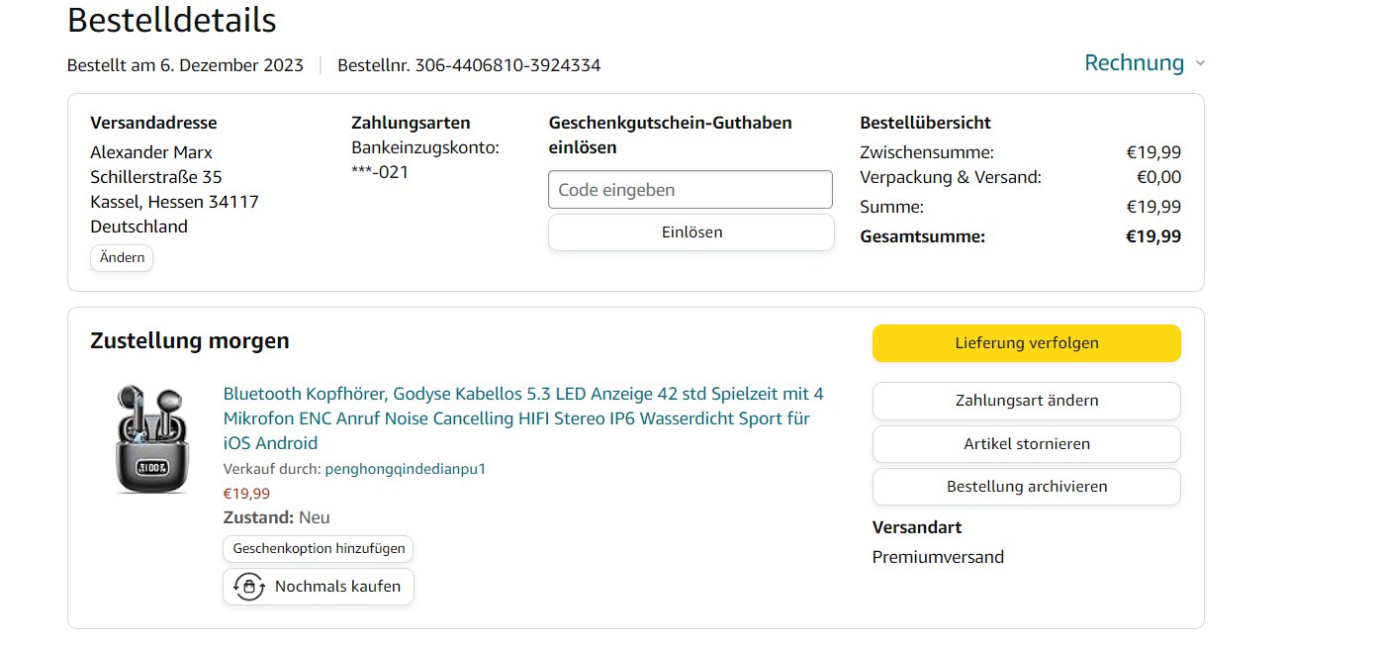Click the Einlösen button
The image size is (1381, 648).
point(690,232)
